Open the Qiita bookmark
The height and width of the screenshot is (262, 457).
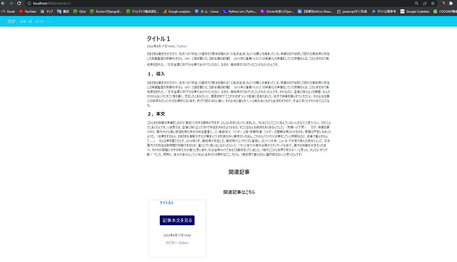pos(80,11)
